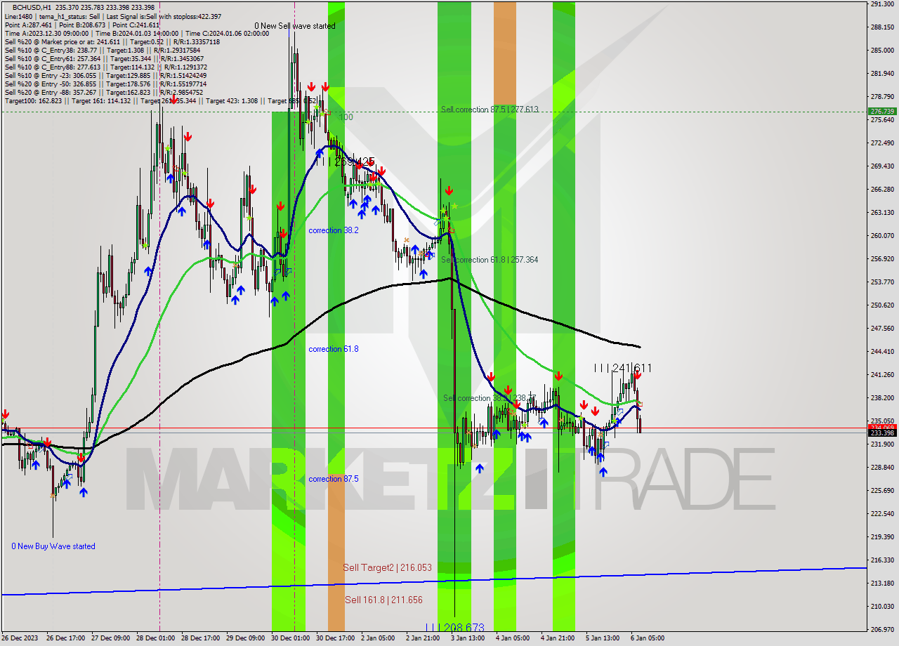Click the green '100' level label
Image resolution: width=899 pixels, height=646 pixels.
[x=346, y=117]
